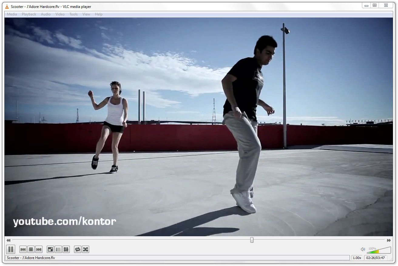Minimize the VLC window
This screenshot has height=266, width=398.
pyautogui.click(x=366, y=5)
